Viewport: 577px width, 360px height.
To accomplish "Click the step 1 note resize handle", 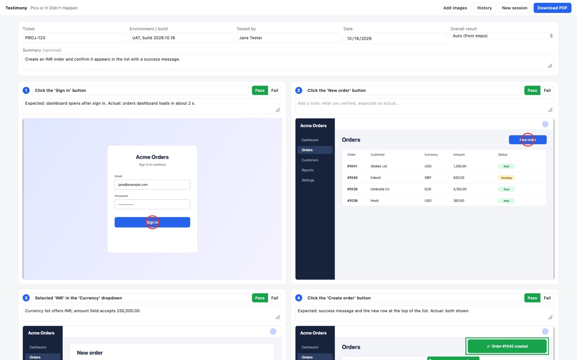I will point(278,110).
